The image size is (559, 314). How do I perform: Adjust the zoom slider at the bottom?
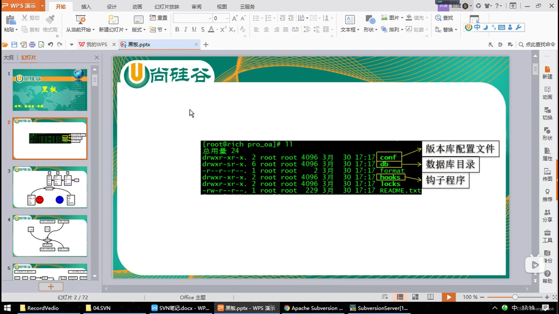(515, 297)
